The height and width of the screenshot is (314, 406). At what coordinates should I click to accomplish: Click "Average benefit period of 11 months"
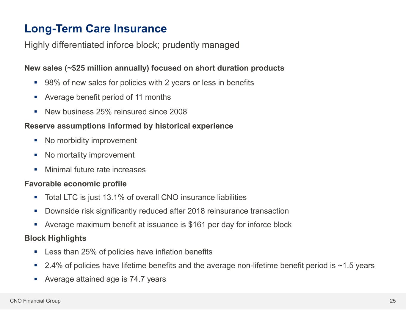(108, 97)
